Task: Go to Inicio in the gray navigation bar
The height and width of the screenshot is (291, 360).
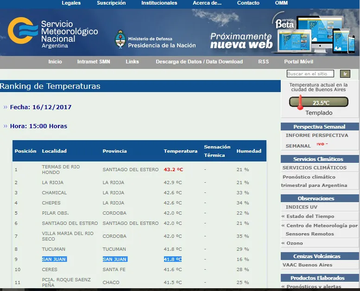Action: (x=55, y=62)
